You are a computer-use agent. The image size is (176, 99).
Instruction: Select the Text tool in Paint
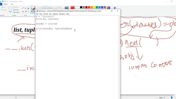(28, 8)
